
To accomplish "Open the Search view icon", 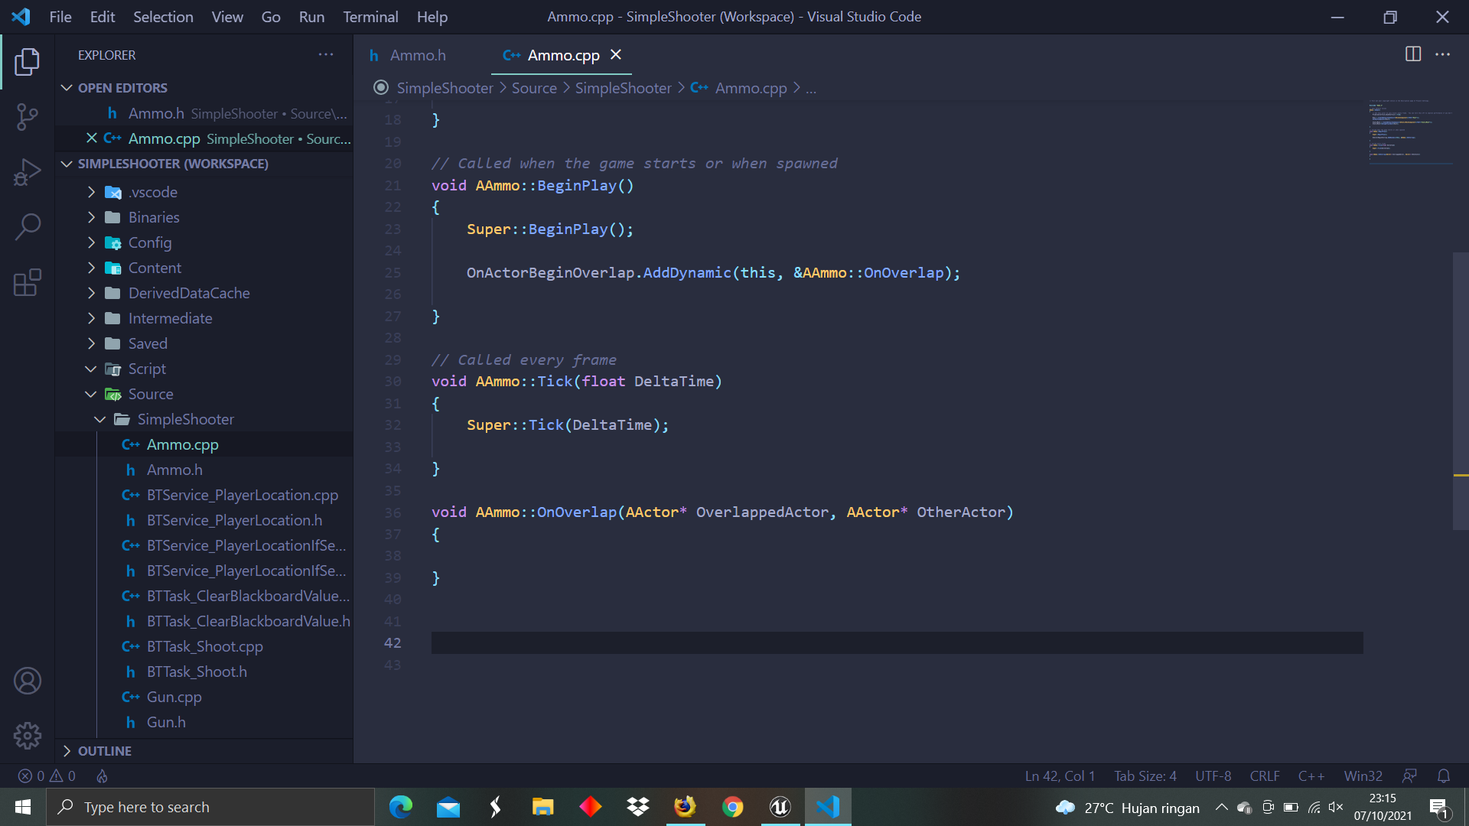I will point(28,227).
